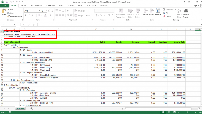Open the FORMULAS ribbon tab

pyautogui.click(x=50, y=5)
